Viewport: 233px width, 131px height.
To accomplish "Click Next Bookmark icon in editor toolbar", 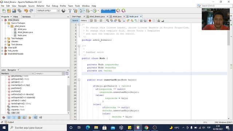I will point(132,21).
